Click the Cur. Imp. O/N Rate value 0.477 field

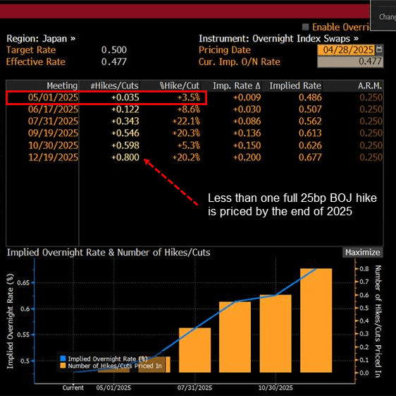pyautogui.click(x=350, y=61)
